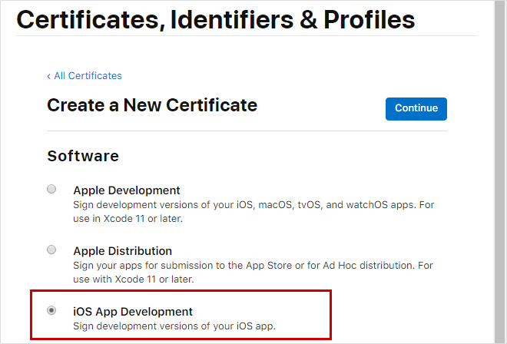The image size is (507, 344).
Task: Choose the Apple Distribution radio button
Action: 51,250
